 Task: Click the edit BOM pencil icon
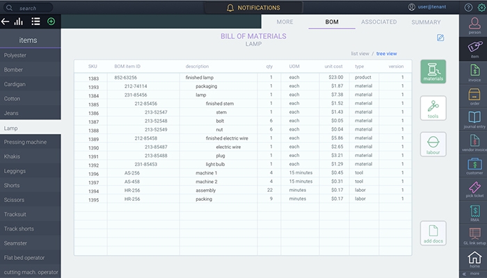point(440,38)
